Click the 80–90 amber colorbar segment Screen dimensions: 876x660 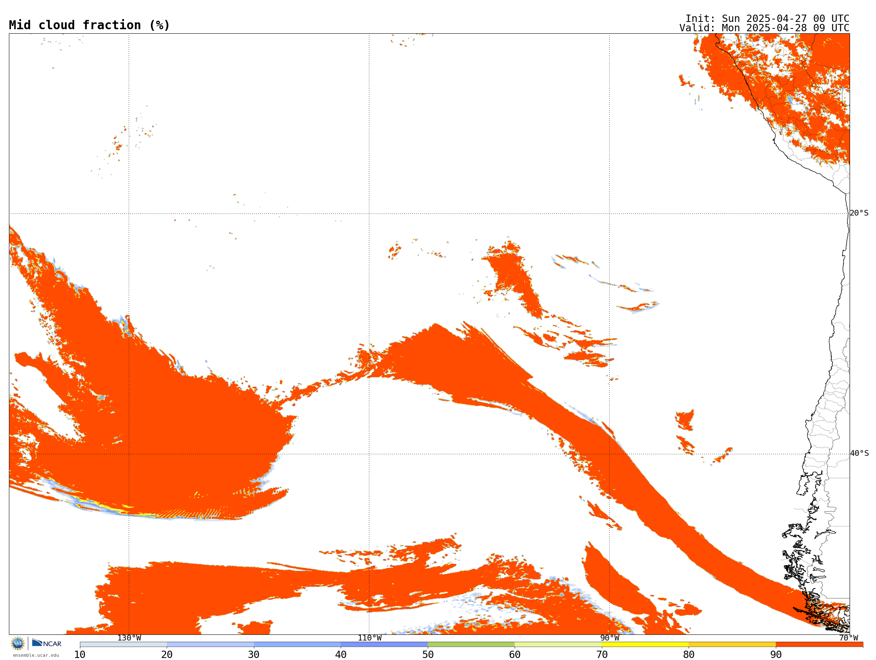pos(732,645)
